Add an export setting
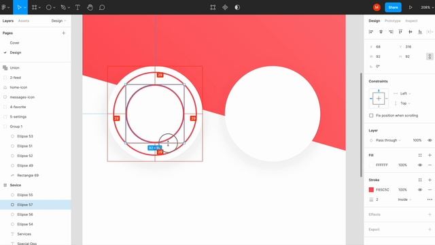The width and height of the screenshot is (435, 245). (x=430, y=229)
